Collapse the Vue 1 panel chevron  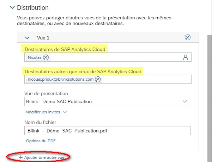coord(27,38)
